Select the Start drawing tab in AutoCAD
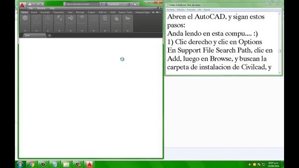 34,35
